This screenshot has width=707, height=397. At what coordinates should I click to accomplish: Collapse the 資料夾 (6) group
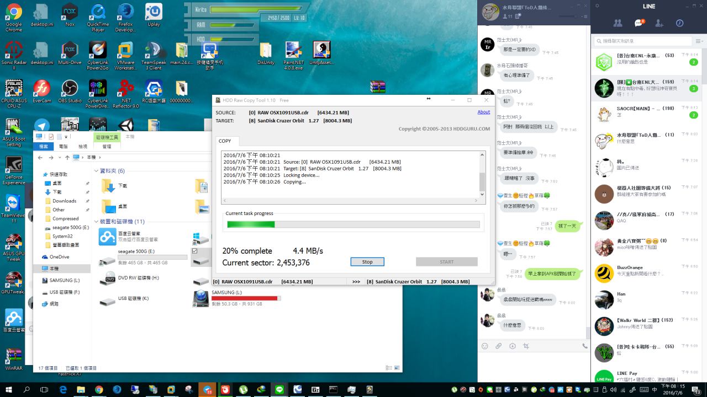(96, 171)
